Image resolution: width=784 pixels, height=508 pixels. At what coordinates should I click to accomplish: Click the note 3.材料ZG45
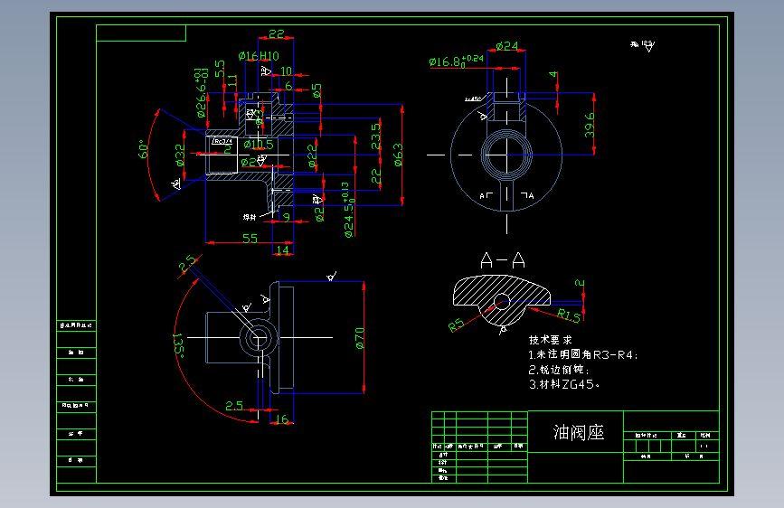tap(564, 384)
